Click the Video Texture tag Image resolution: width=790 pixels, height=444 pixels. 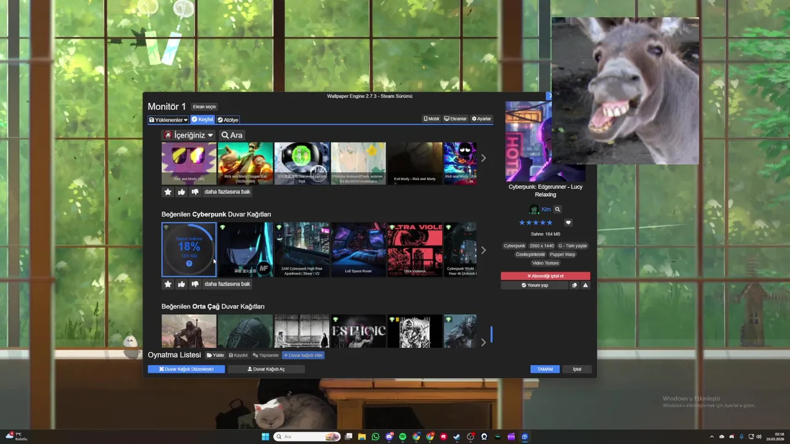pyautogui.click(x=546, y=263)
